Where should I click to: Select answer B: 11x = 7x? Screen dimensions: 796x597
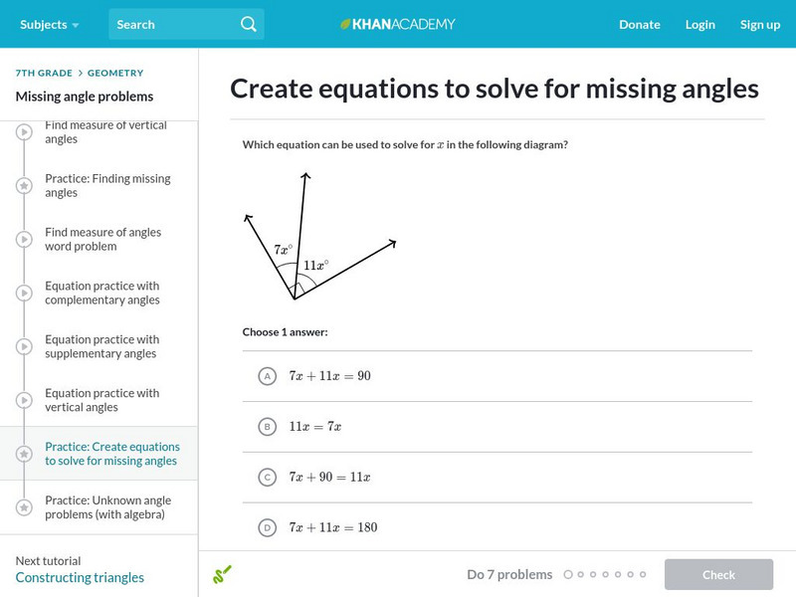[267, 427]
